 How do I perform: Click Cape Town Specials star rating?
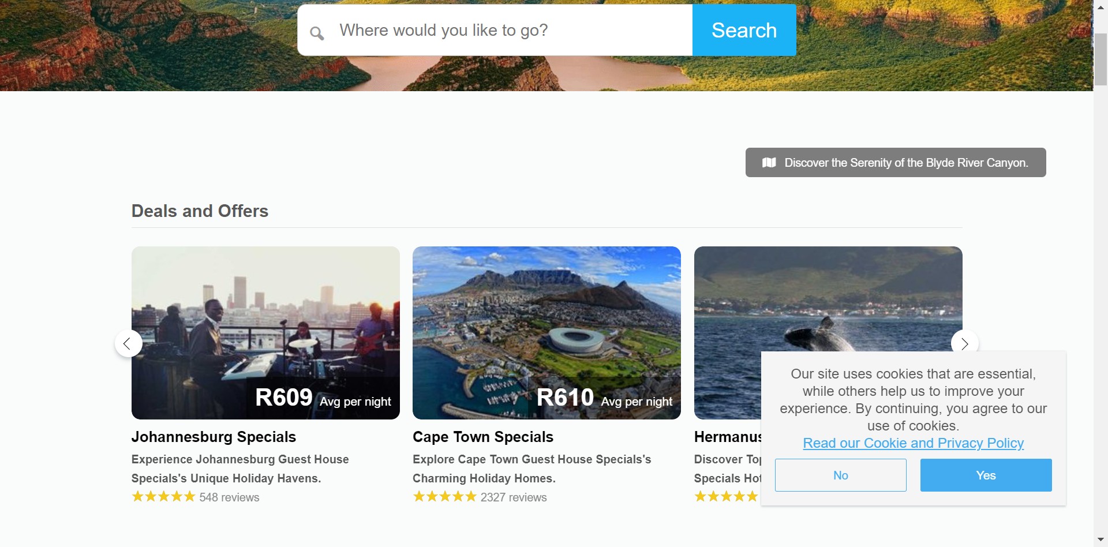444,497
